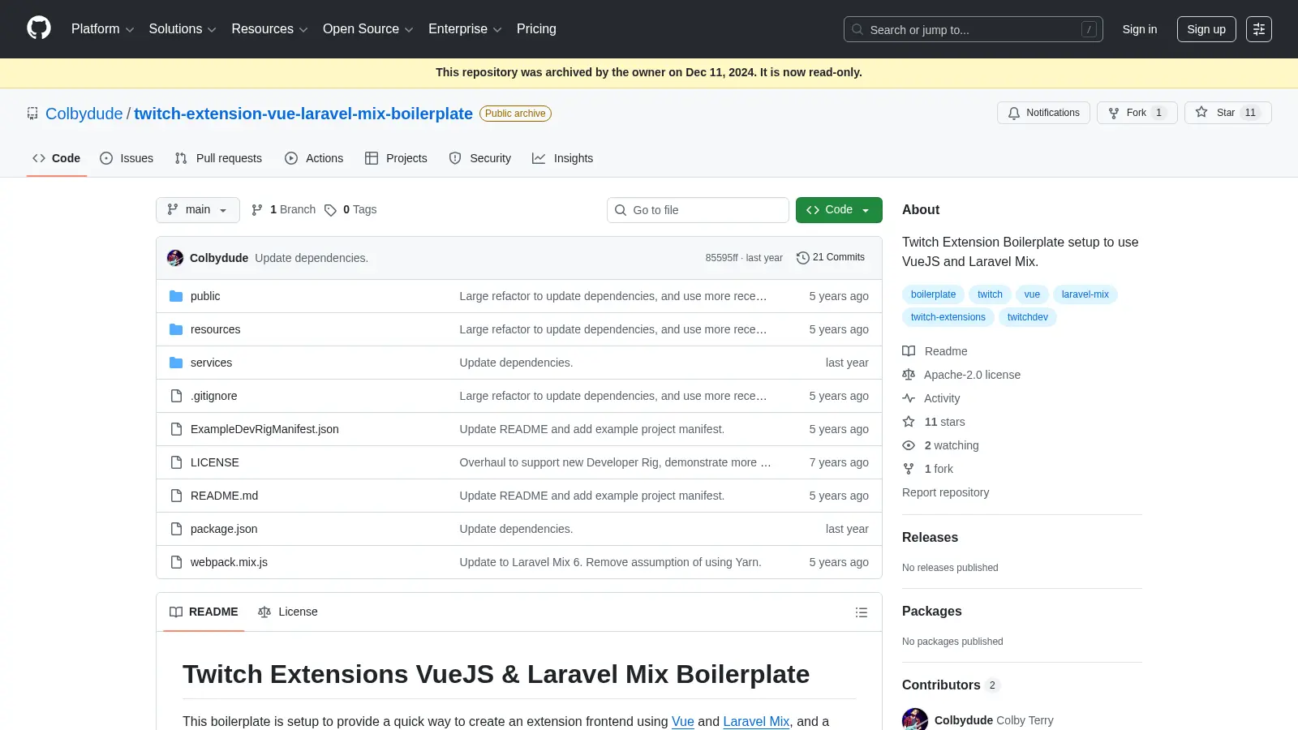Viewport: 1298px width, 730px height.
Task: Click the Pricing link
Action: 536,29
